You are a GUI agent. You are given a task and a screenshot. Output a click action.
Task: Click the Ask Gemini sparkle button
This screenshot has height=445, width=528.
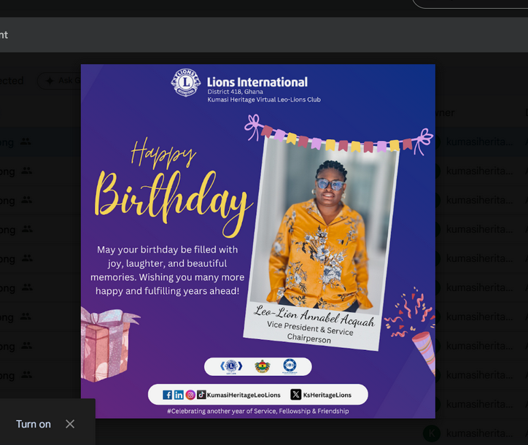pyautogui.click(x=59, y=80)
